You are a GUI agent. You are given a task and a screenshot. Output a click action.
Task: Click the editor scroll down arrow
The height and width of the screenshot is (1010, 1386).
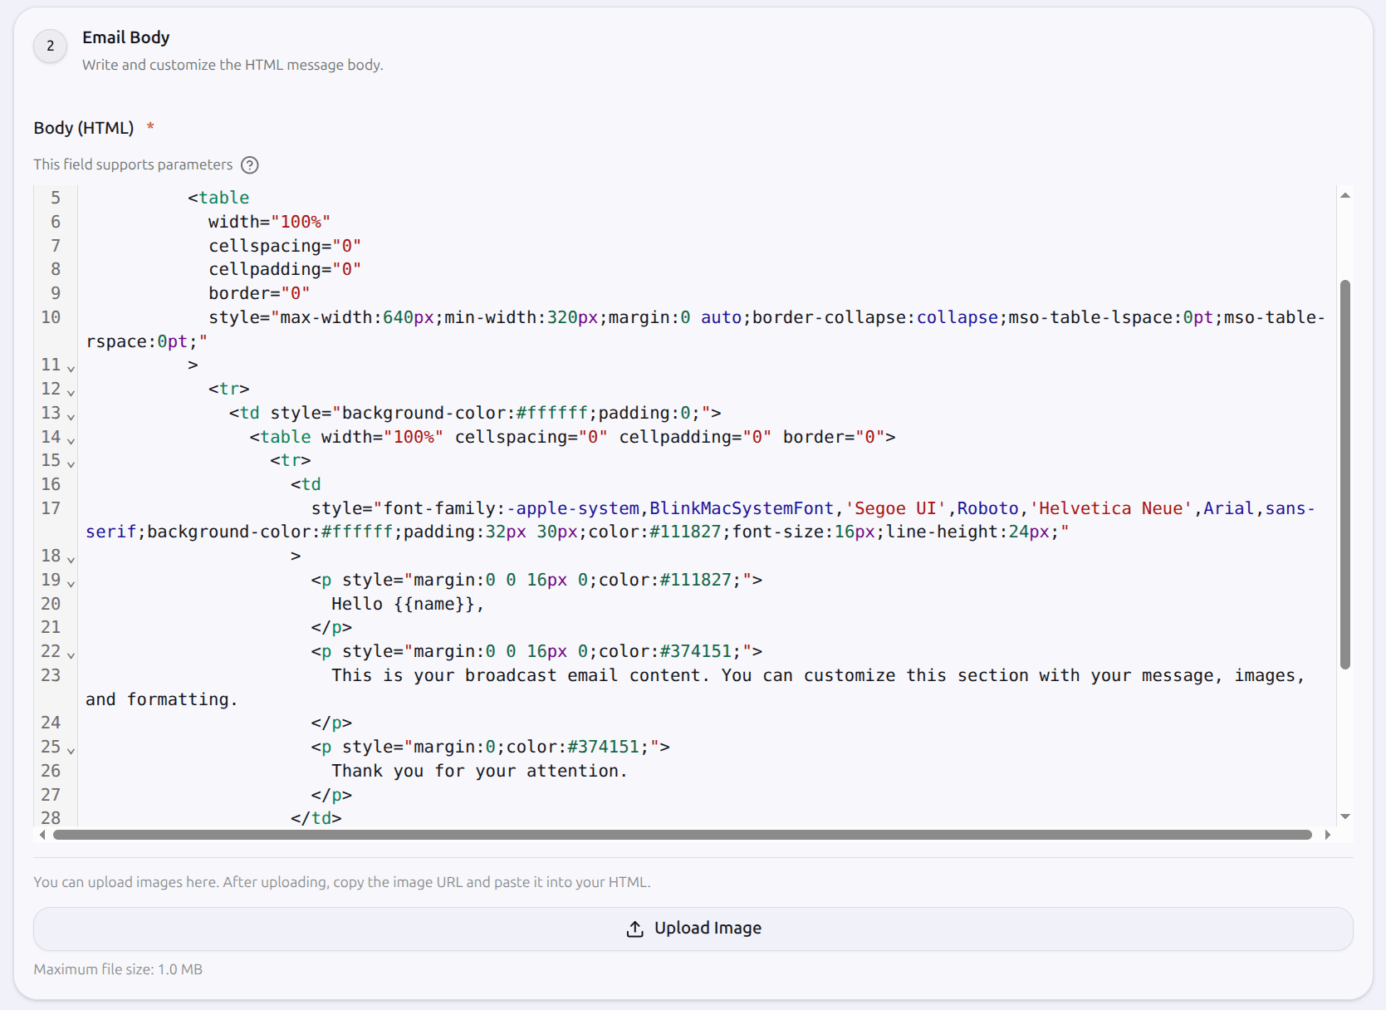[x=1345, y=816]
